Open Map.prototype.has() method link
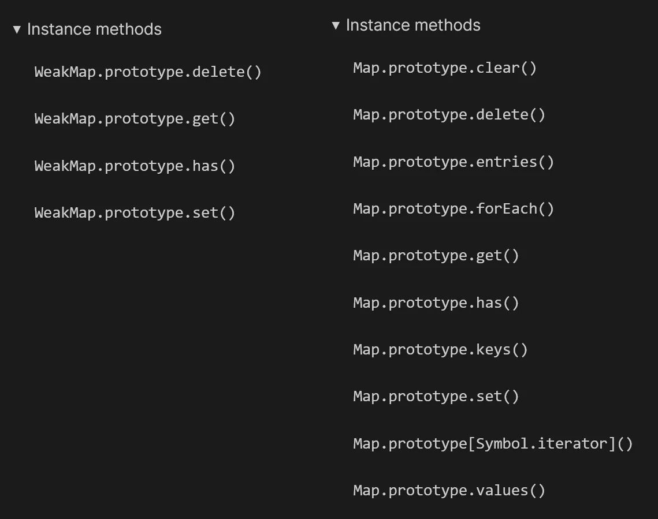658x519 pixels. pyautogui.click(x=436, y=303)
